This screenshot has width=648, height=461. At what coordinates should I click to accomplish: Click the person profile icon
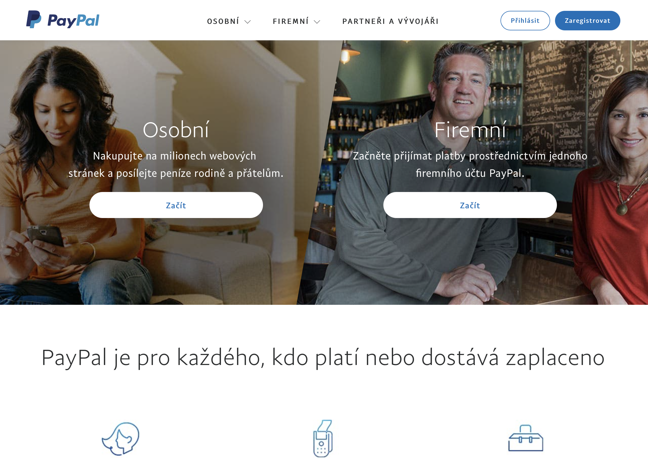point(121,438)
